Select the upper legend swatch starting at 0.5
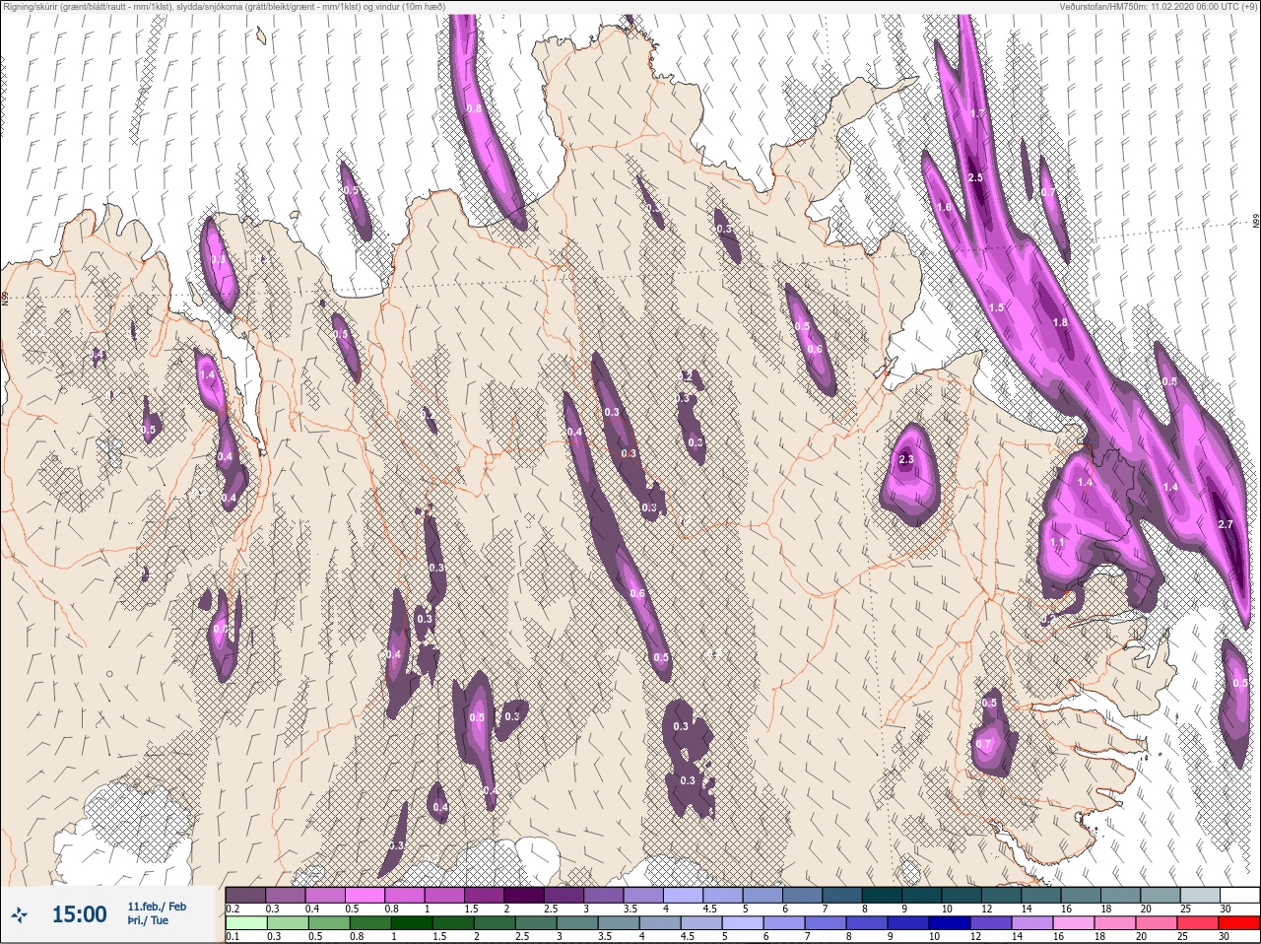 click(365, 895)
